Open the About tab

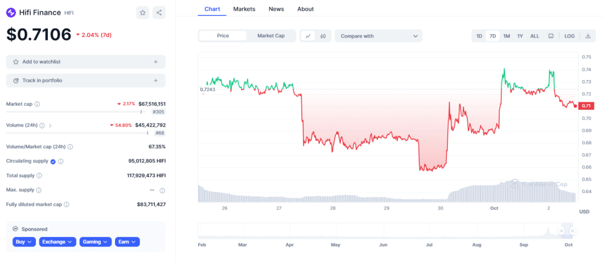306,9
